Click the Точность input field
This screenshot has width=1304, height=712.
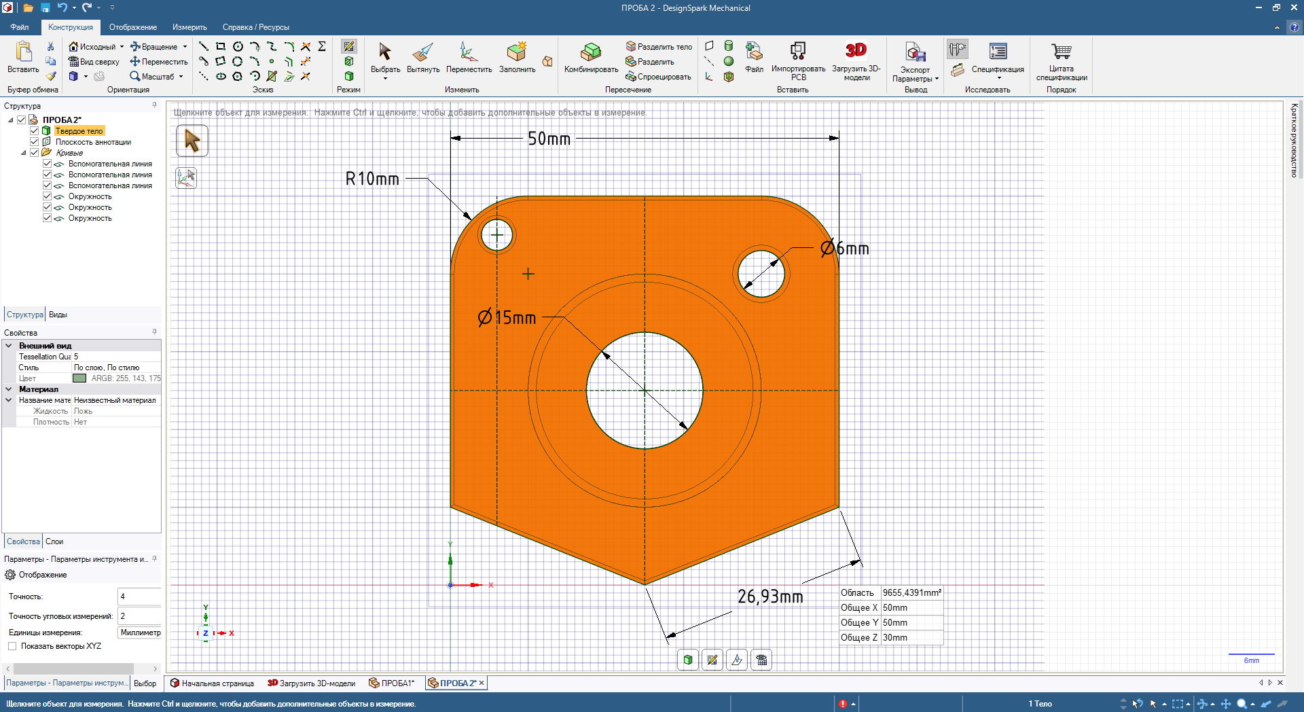click(139, 597)
